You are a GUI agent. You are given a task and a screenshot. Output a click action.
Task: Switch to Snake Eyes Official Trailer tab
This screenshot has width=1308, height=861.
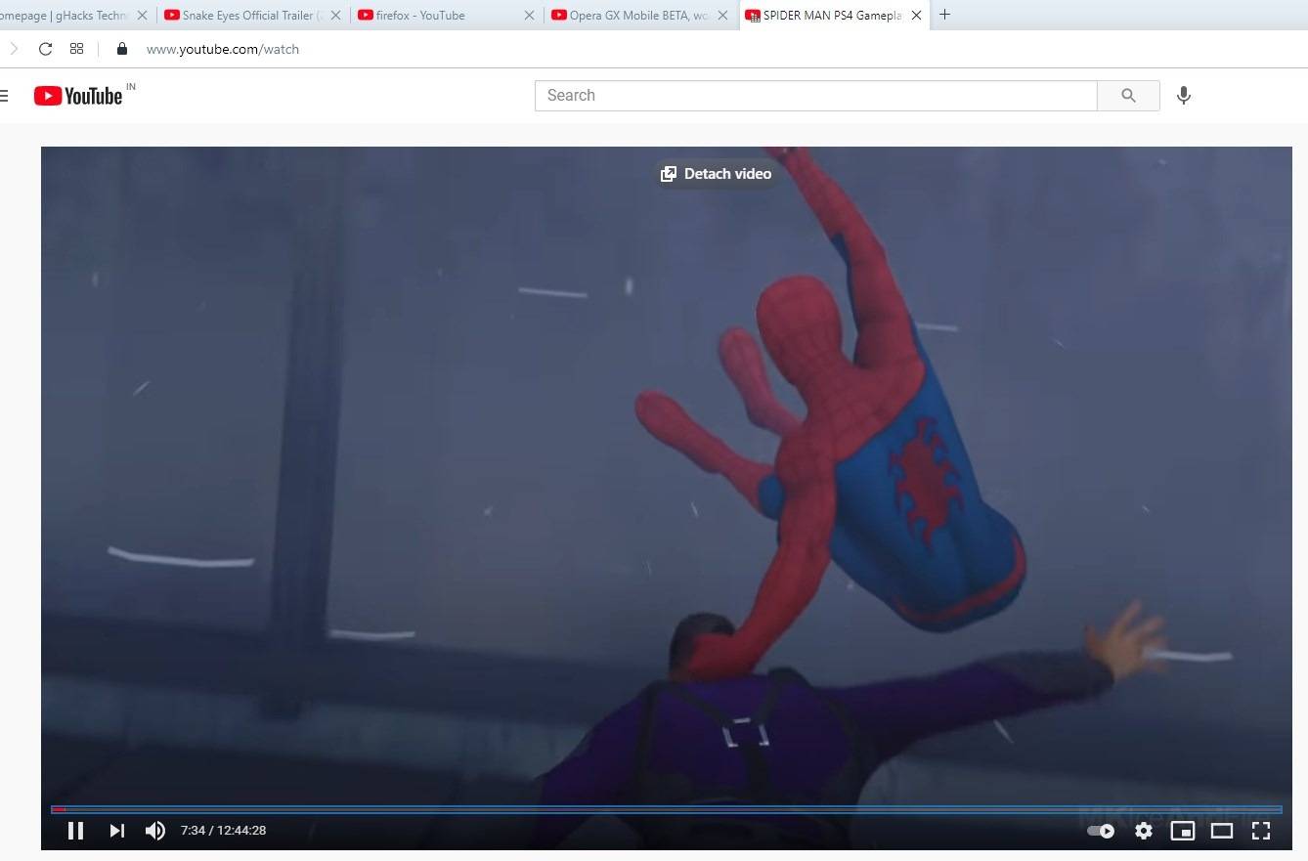243,16
